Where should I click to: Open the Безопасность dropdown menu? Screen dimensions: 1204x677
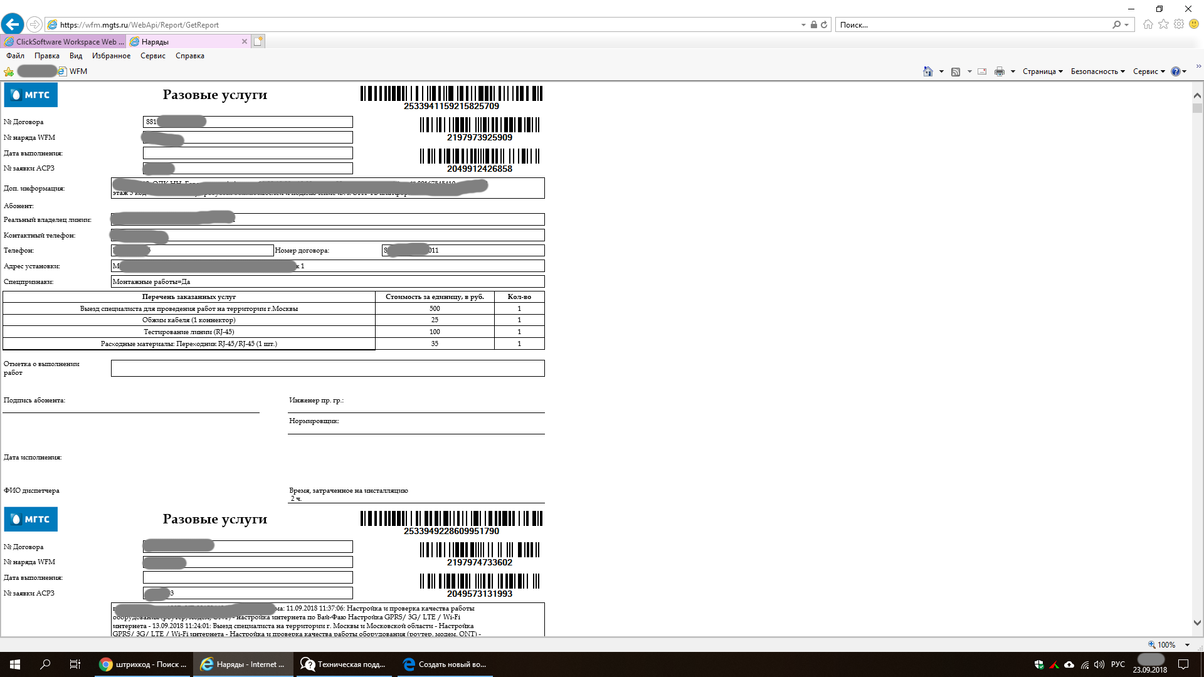[1097, 71]
